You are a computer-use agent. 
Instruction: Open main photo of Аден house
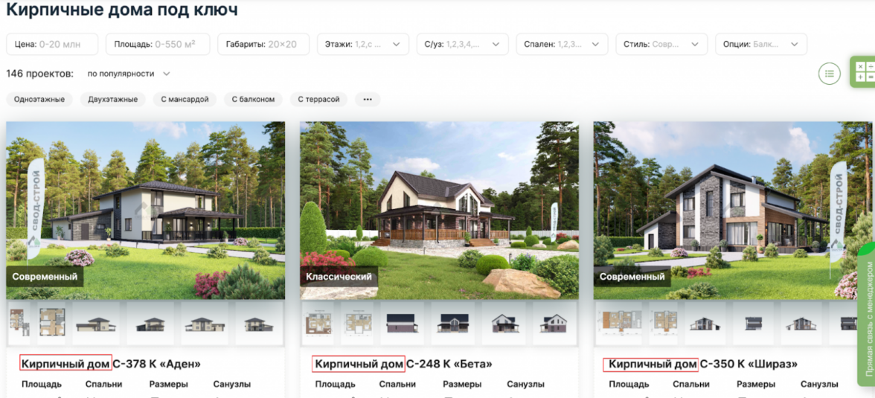pyautogui.click(x=146, y=211)
